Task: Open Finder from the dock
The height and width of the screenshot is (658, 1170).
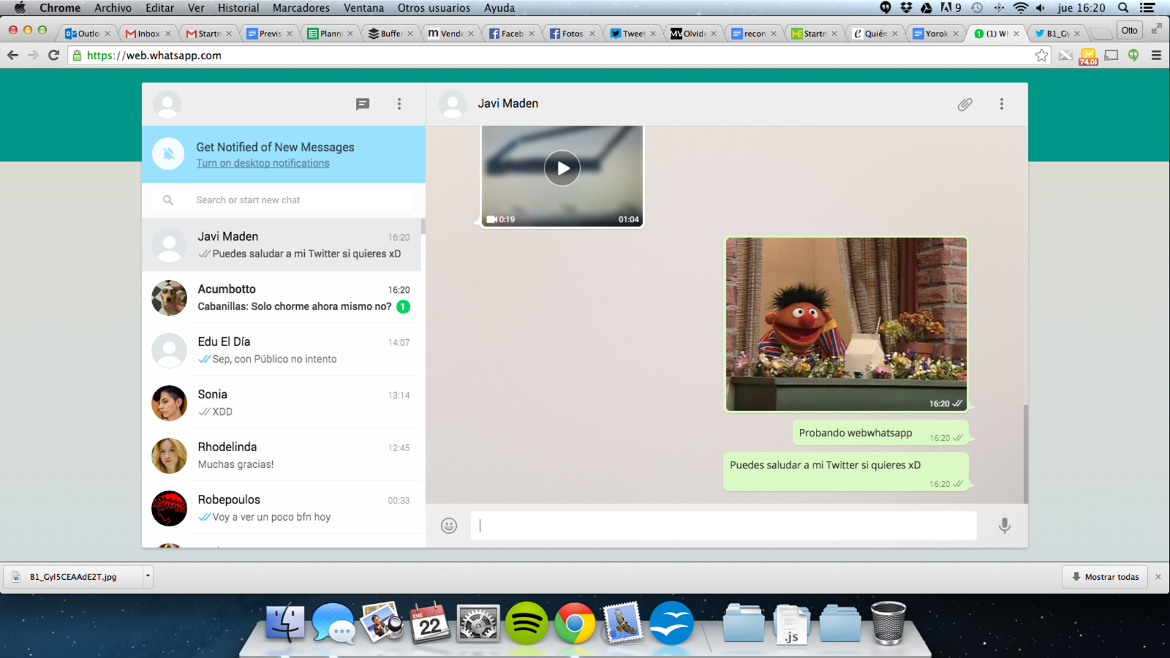Action: (284, 623)
